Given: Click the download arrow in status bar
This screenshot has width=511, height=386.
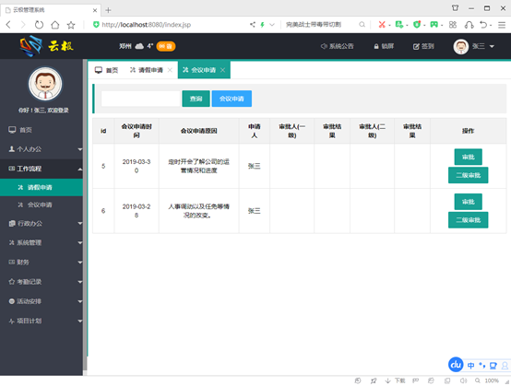Looking at the screenshot, I should pos(387,380).
